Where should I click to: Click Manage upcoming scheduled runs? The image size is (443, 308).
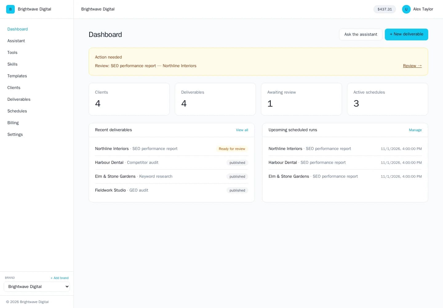tap(415, 130)
